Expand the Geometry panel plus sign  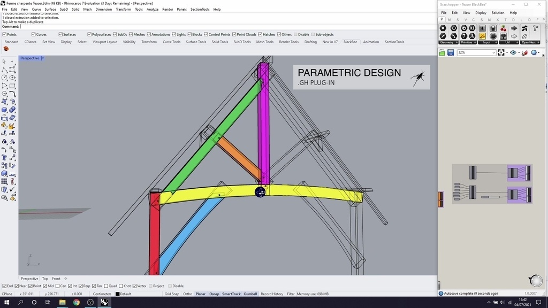[456, 43]
